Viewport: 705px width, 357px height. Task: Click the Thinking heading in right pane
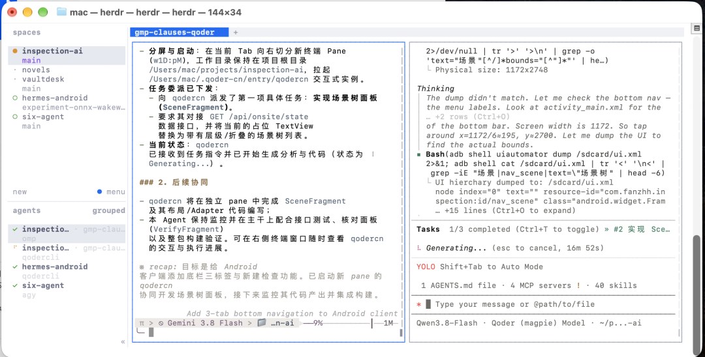coord(435,89)
